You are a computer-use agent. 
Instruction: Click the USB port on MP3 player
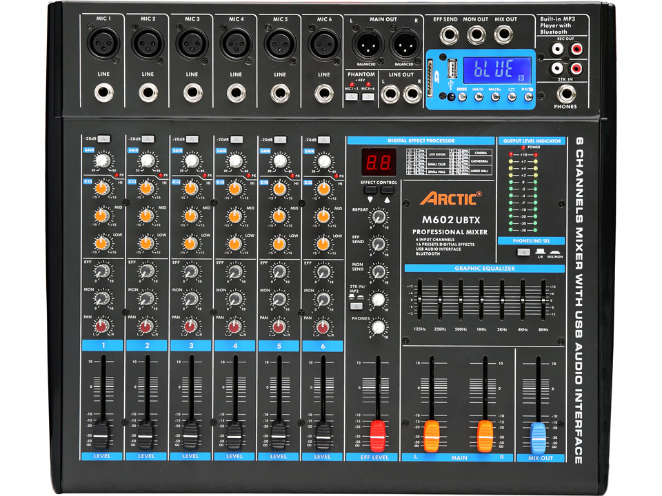coord(452,68)
